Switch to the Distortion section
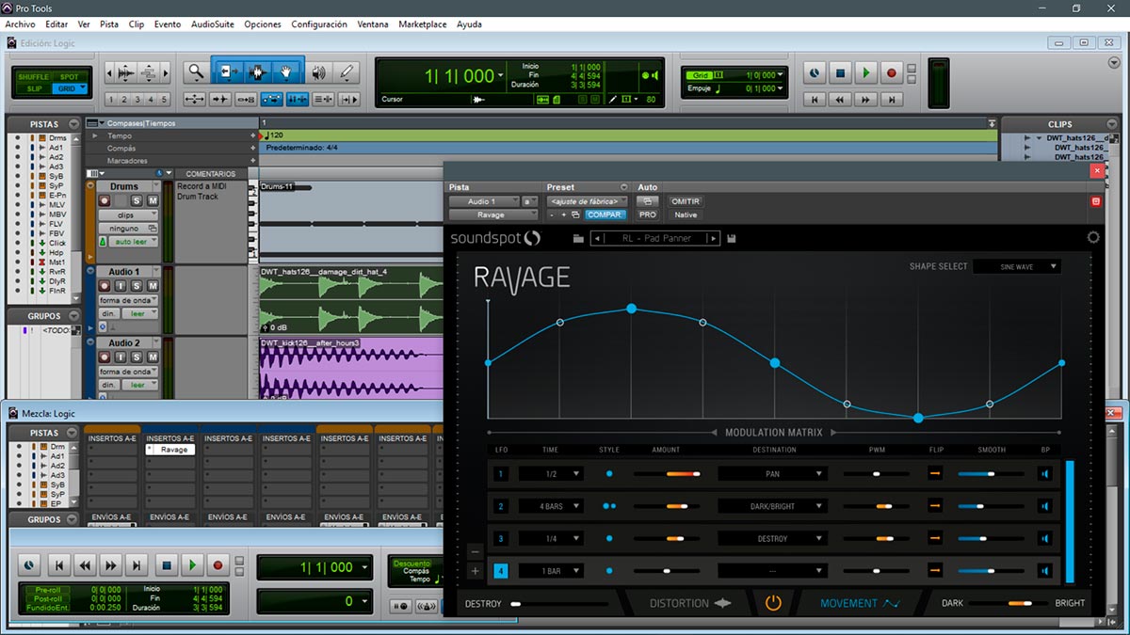This screenshot has height=635, width=1130. click(x=690, y=603)
